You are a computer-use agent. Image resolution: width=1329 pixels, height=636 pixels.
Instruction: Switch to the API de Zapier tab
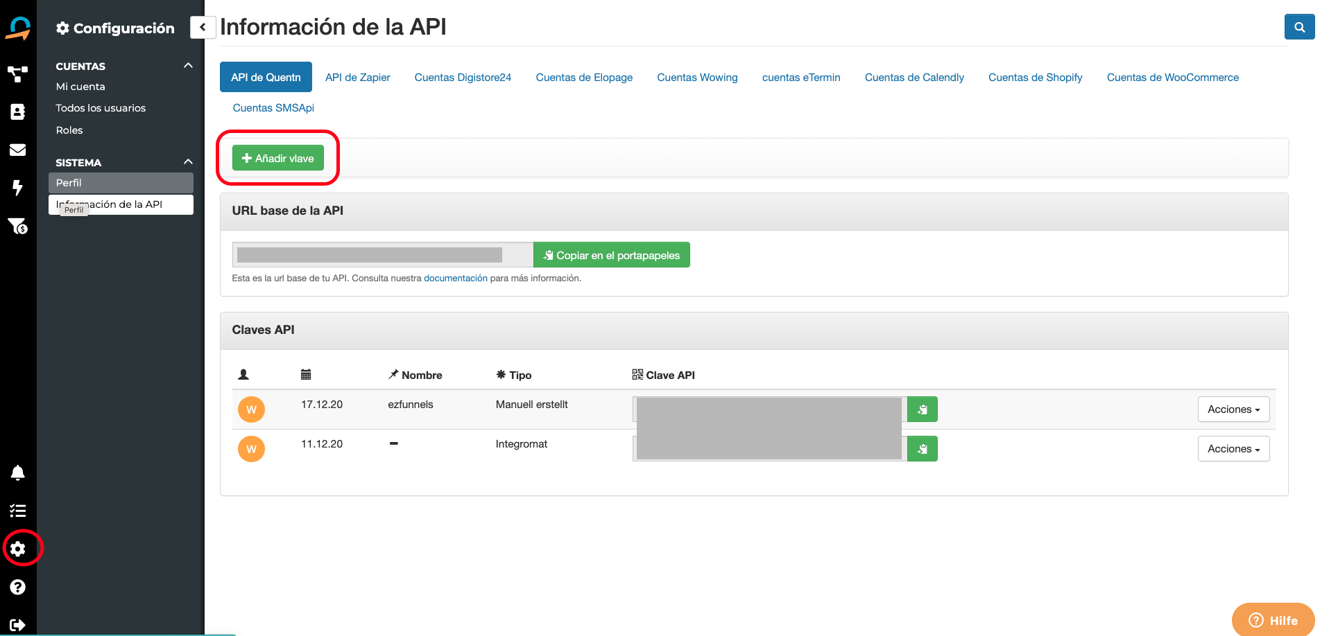tap(358, 77)
